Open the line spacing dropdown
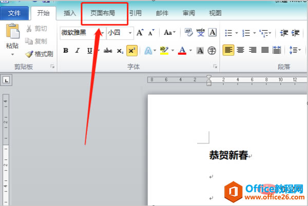 pos(295,50)
